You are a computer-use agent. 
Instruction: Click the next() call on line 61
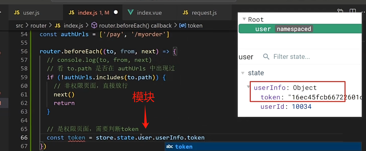click(x=64, y=95)
